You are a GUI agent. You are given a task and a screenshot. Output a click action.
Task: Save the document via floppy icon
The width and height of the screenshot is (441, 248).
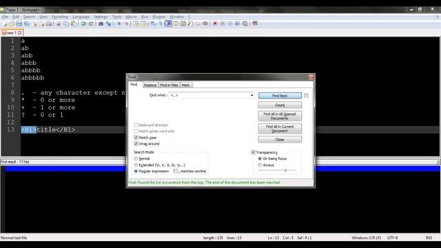click(19, 23)
